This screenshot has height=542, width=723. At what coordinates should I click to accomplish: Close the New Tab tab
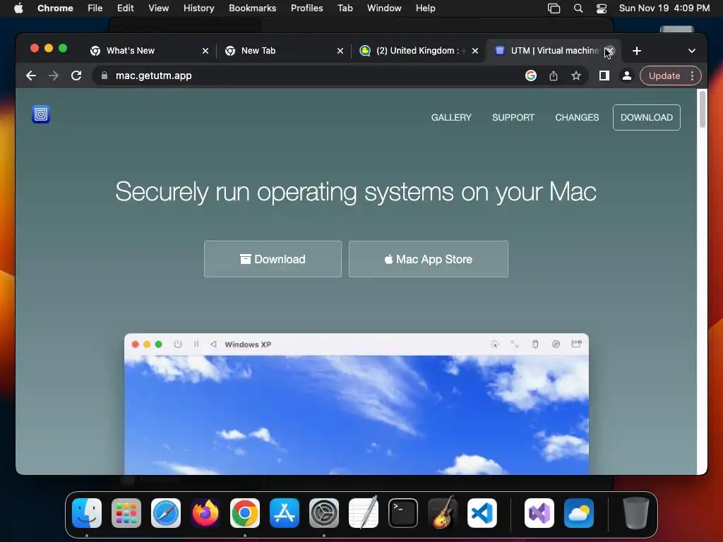(340, 51)
